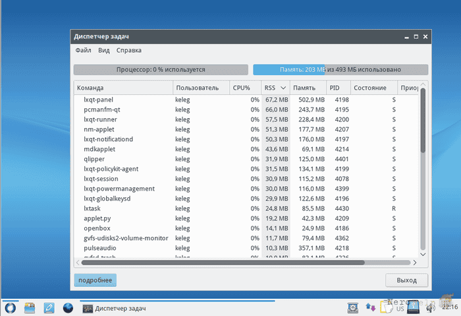Screen dimensions: 461x316
Task: Maximize the Диспетчер задач window
Action: click(x=416, y=37)
